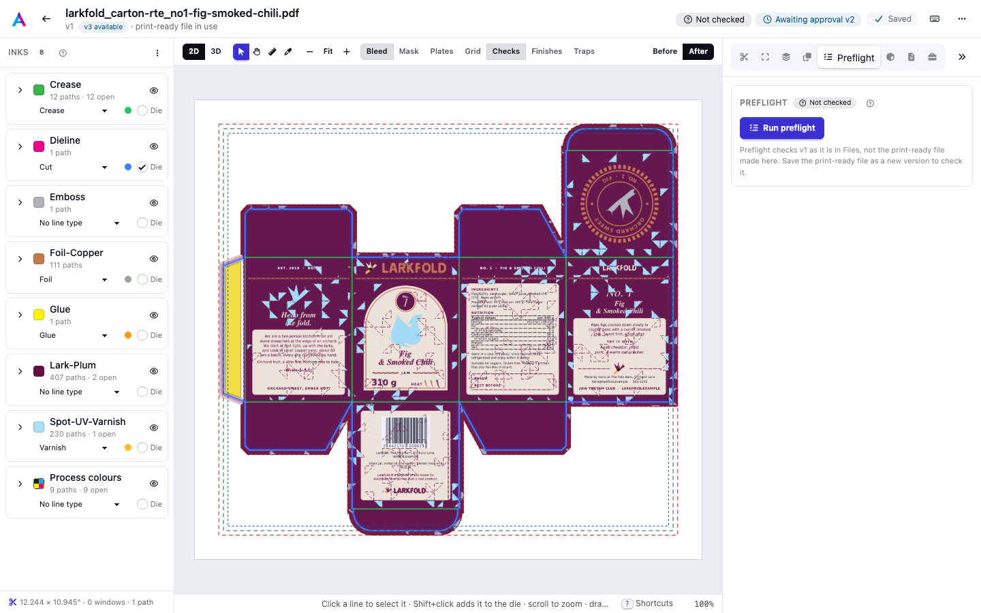Open the toolbox briefcase panel icon
This screenshot has width=981, height=613.
tap(933, 57)
